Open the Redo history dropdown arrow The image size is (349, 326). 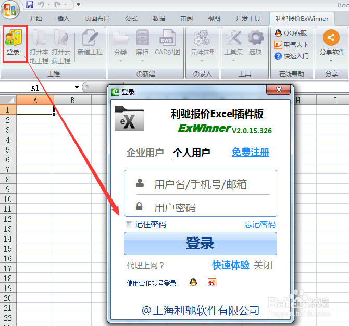[x=65, y=4]
